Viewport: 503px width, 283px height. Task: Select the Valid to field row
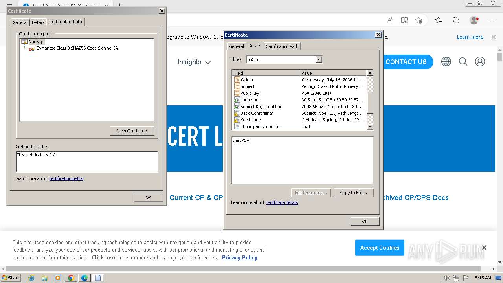(x=299, y=80)
